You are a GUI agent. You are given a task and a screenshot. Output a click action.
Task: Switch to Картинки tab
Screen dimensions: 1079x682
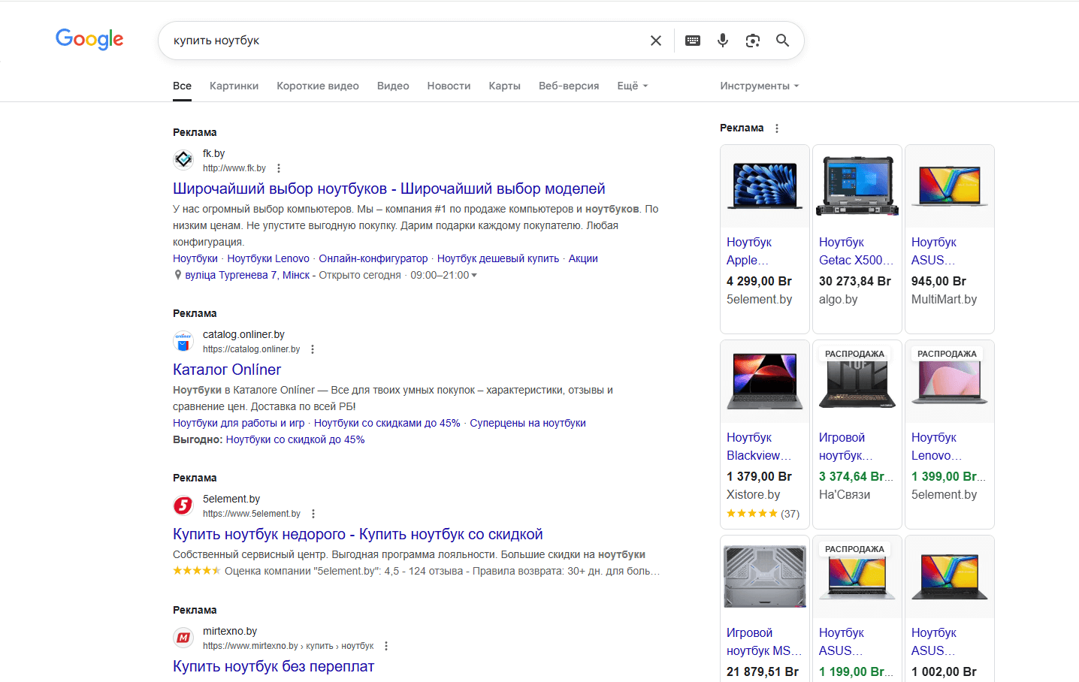click(x=234, y=86)
